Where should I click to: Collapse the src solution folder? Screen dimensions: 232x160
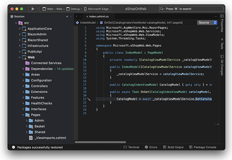[16, 23]
